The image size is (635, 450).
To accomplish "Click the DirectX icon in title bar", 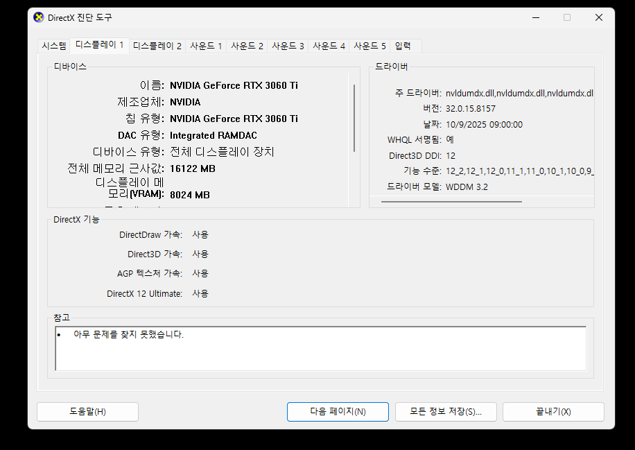I will click(39, 17).
